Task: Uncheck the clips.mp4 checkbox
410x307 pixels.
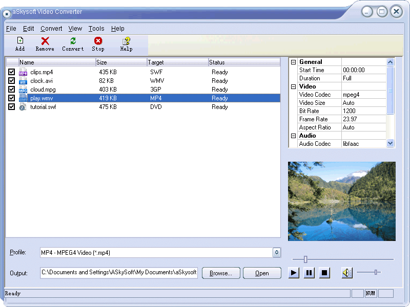Action: [x=11, y=72]
